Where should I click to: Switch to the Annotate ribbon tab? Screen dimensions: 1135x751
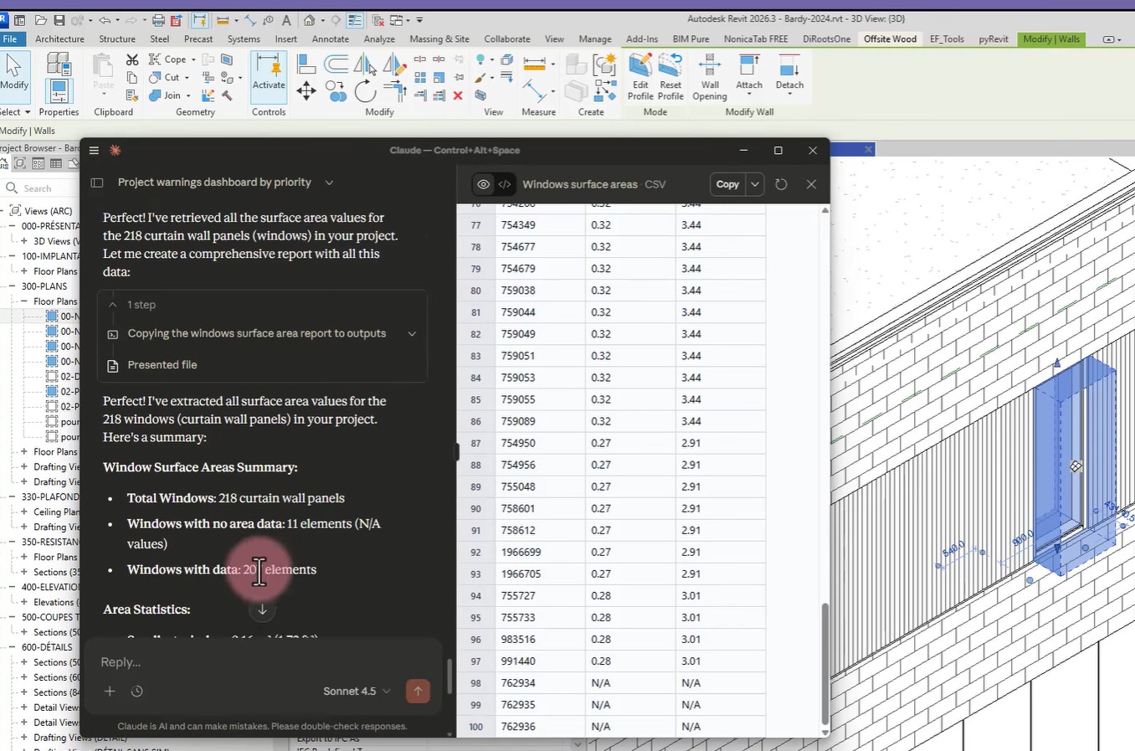click(x=330, y=39)
